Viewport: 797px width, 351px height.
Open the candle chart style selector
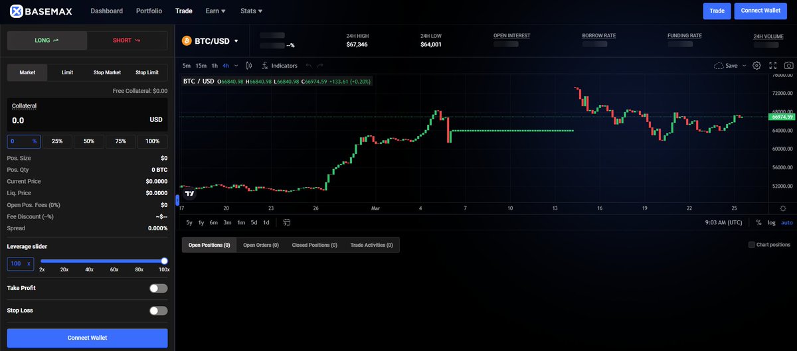(x=249, y=66)
